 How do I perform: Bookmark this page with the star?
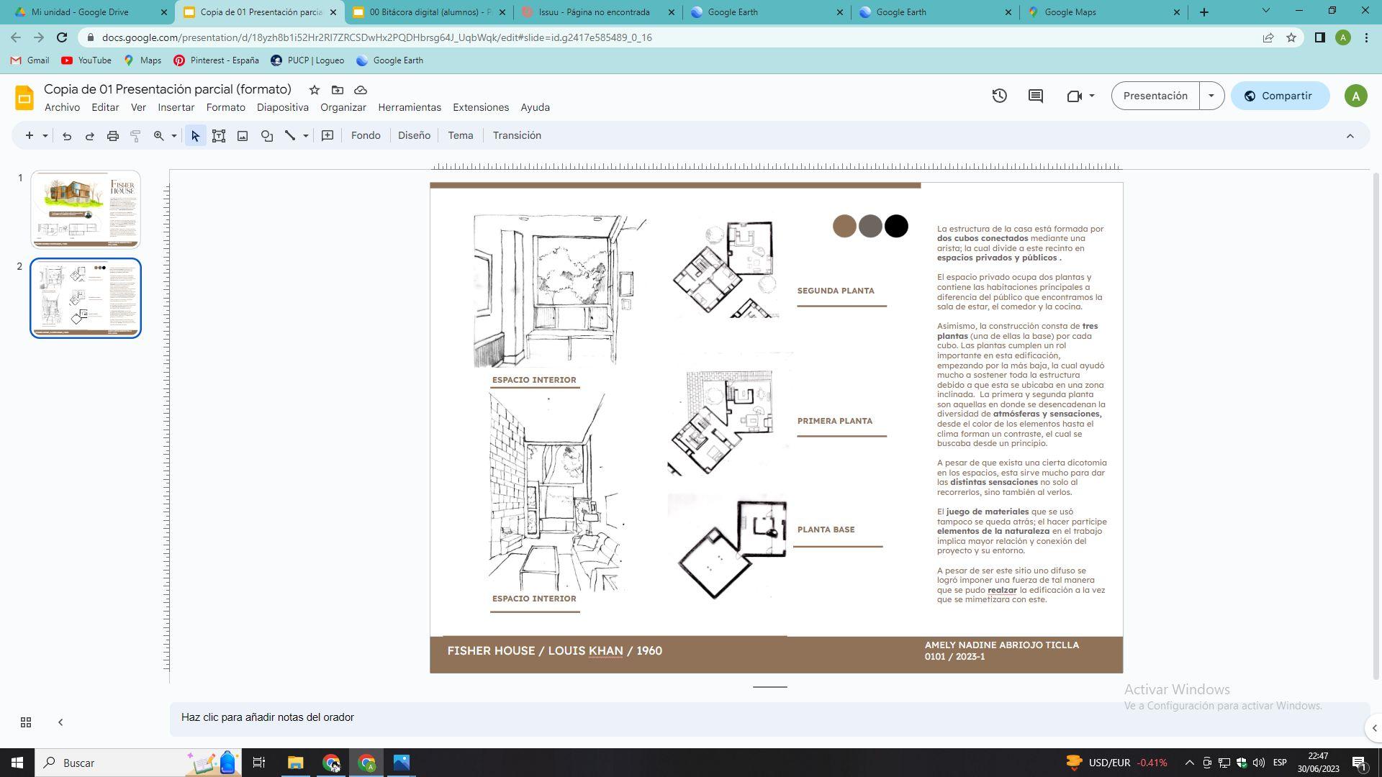point(1291,37)
